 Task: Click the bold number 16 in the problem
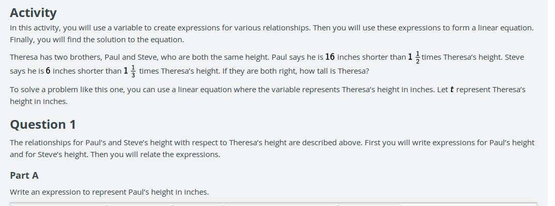pyautogui.click(x=330, y=57)
